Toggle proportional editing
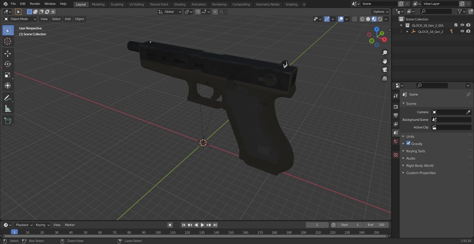The width and height of the screenshot is (474, 244). coord(215,12)
